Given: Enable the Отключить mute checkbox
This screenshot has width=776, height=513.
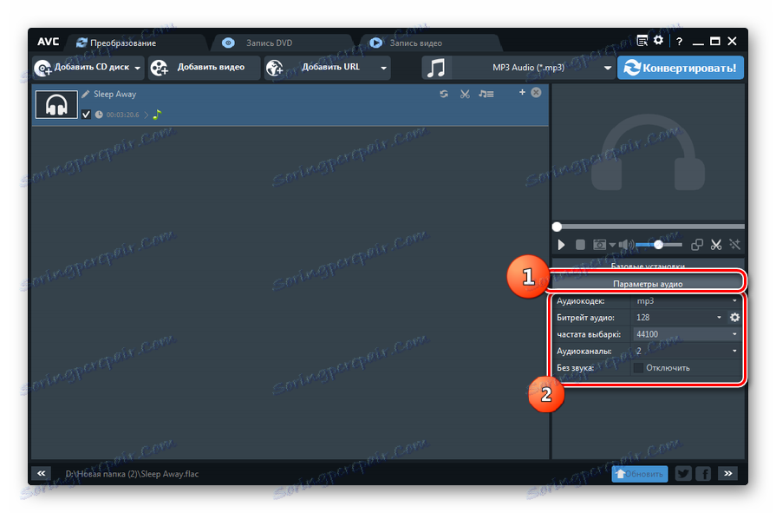Looking at the screenshot, I should [x=638, y=368].
